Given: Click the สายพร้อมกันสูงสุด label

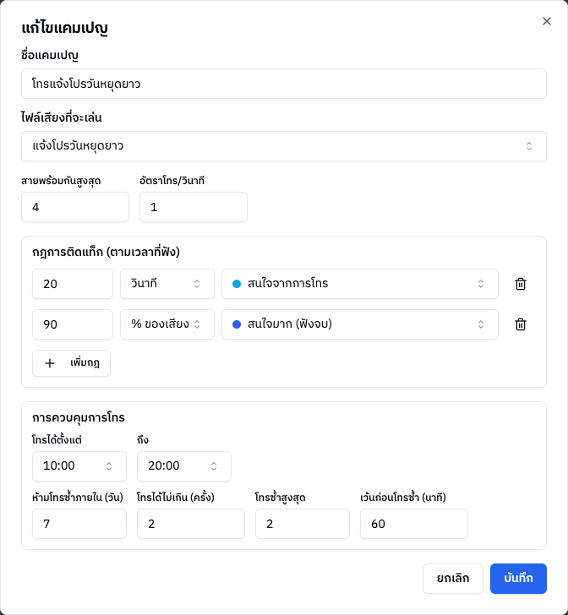Looking at the screenshot, I should click(x=61, y=181).
